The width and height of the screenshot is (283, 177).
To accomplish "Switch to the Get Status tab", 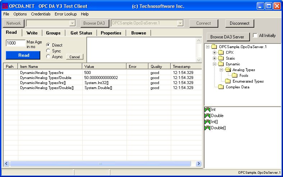I will pyautogui.click(x=81, y=33).
